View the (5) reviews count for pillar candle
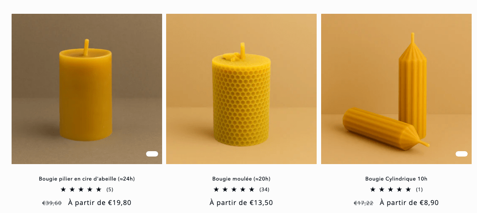 pyautogui.click(x=110, y=189)
